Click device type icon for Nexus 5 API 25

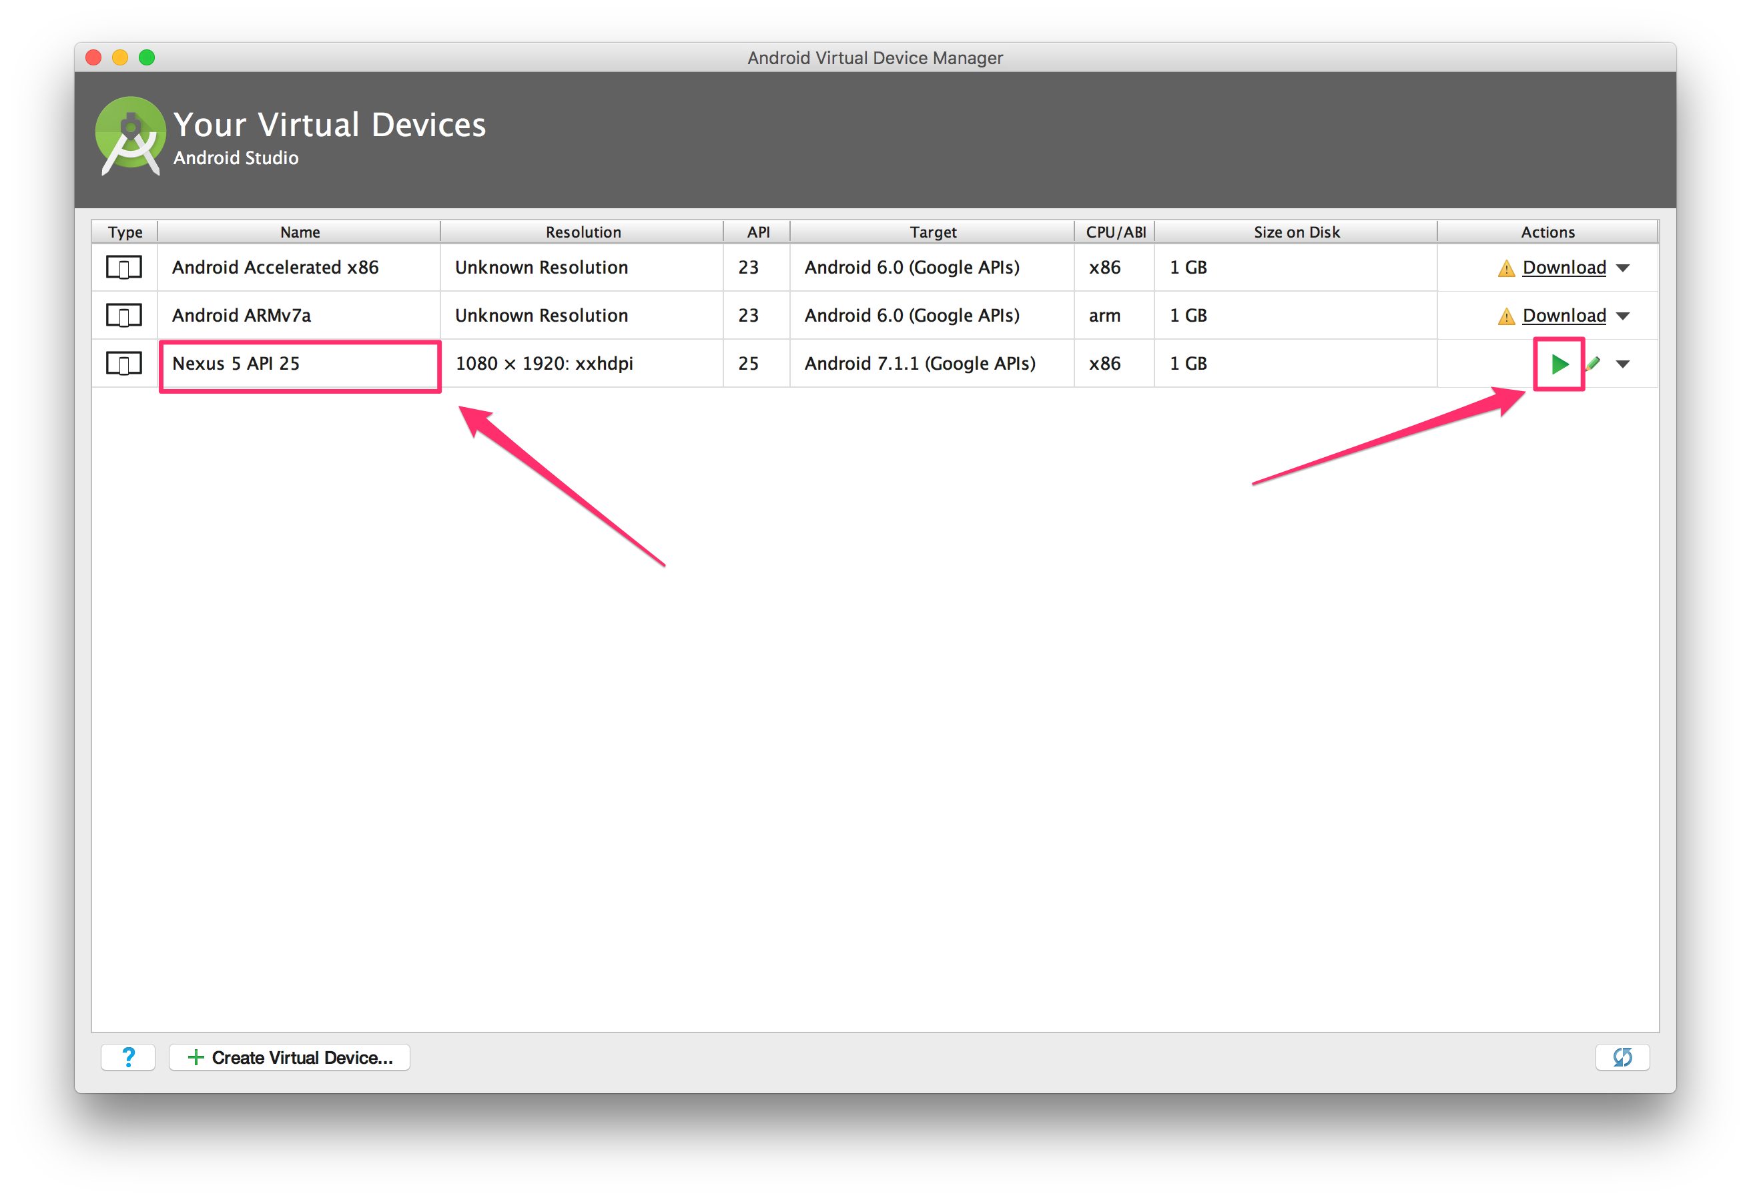[x=125, y=363]
